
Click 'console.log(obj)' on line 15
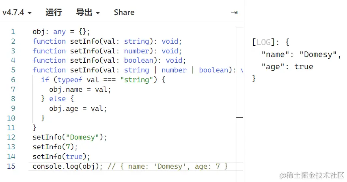66,166
